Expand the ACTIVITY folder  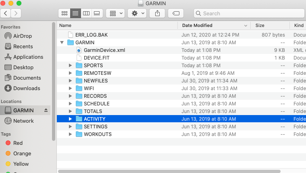click(x=70, y=119)
